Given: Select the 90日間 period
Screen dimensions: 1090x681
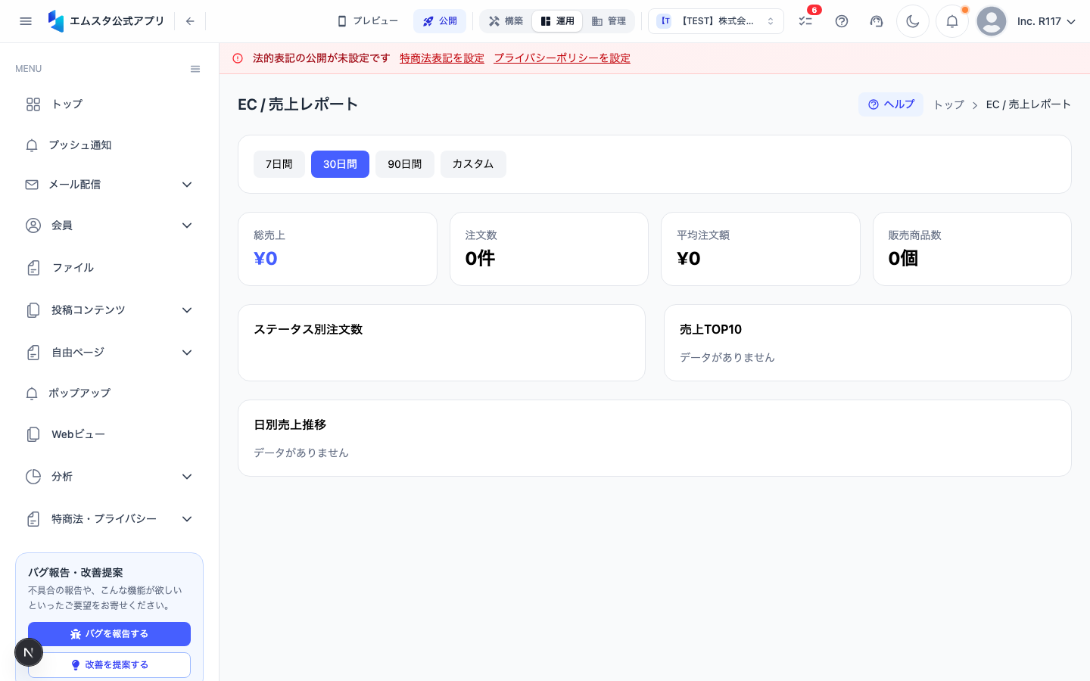Looking at the screenshot, I should coord(405,164).
